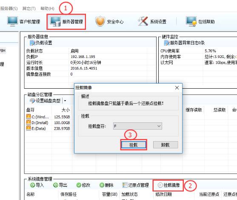
Task: Select 服务器管理 server management icon
Action: (56, 21)
